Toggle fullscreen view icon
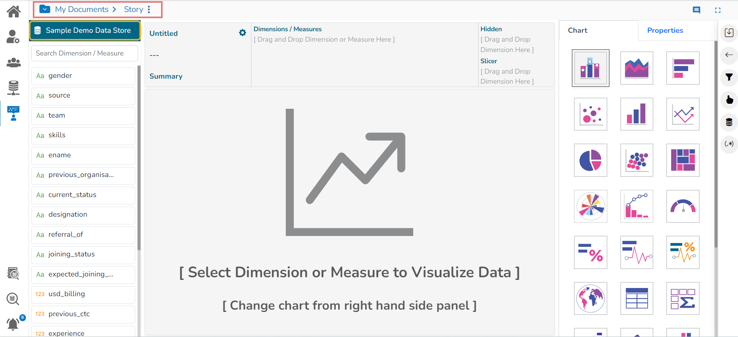This screenshot has height=337, width=738. coord(718,10)
